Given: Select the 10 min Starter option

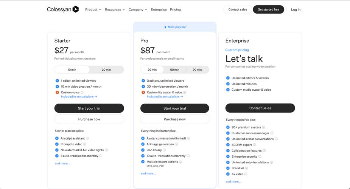Looking at the screenshot, I should tap(72, 70).
